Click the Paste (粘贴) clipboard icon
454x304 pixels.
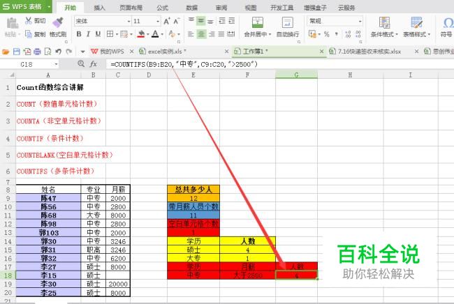point(12,23)
